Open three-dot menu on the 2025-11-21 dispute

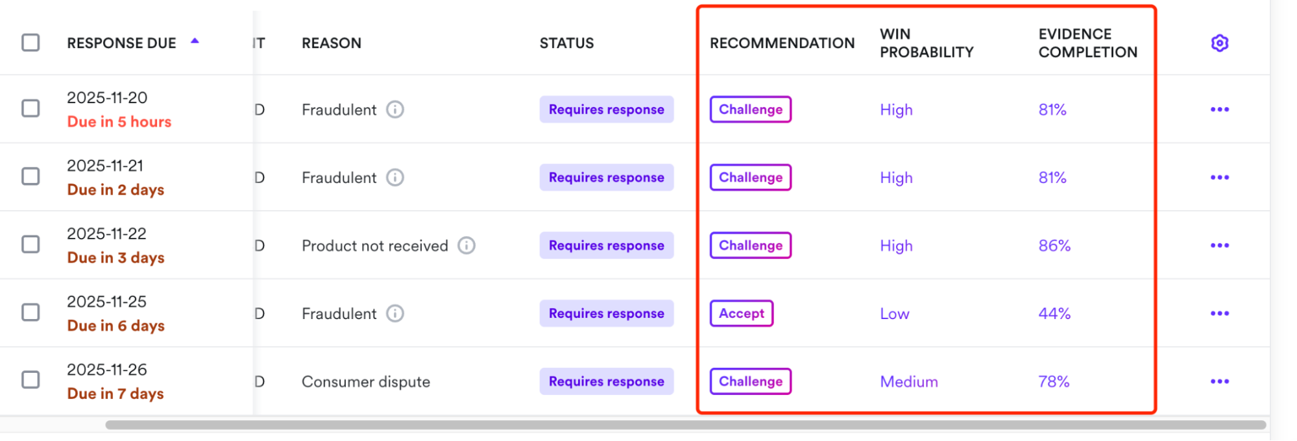(1220, 177)
